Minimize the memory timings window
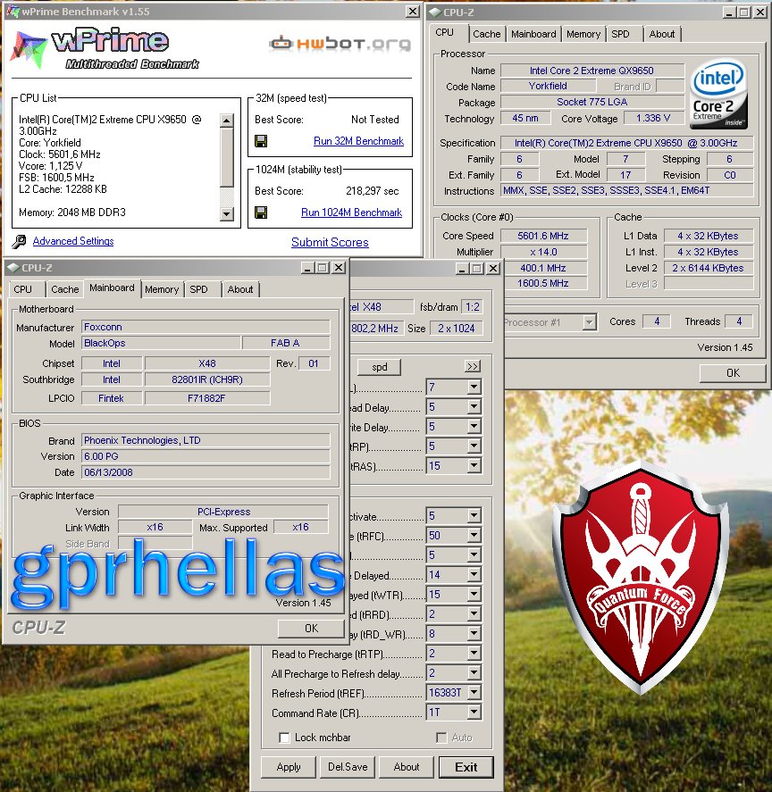Image resolution: width=772 pixels, height=792 pixels. click(462, 268)
